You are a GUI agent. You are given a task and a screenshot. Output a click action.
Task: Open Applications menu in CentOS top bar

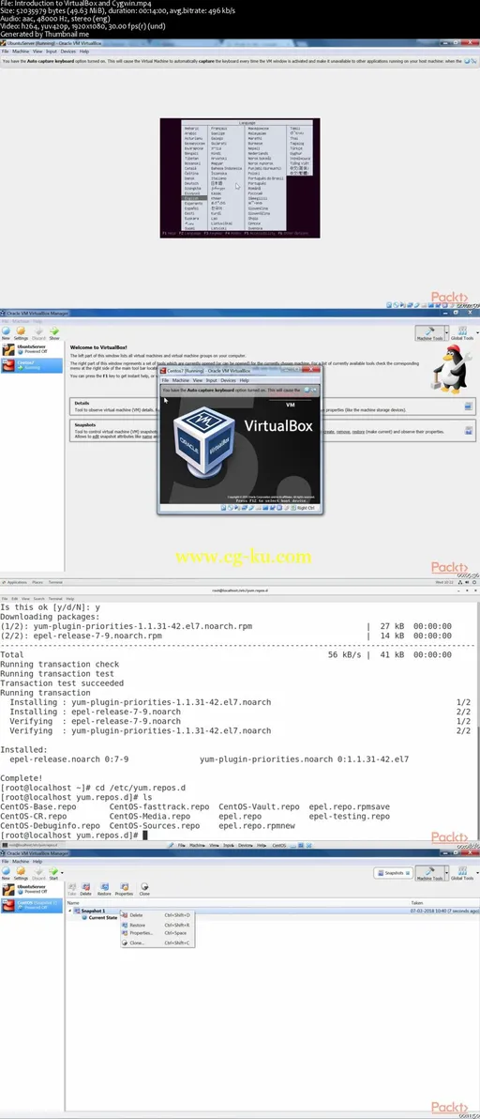(x=16, y=582)
